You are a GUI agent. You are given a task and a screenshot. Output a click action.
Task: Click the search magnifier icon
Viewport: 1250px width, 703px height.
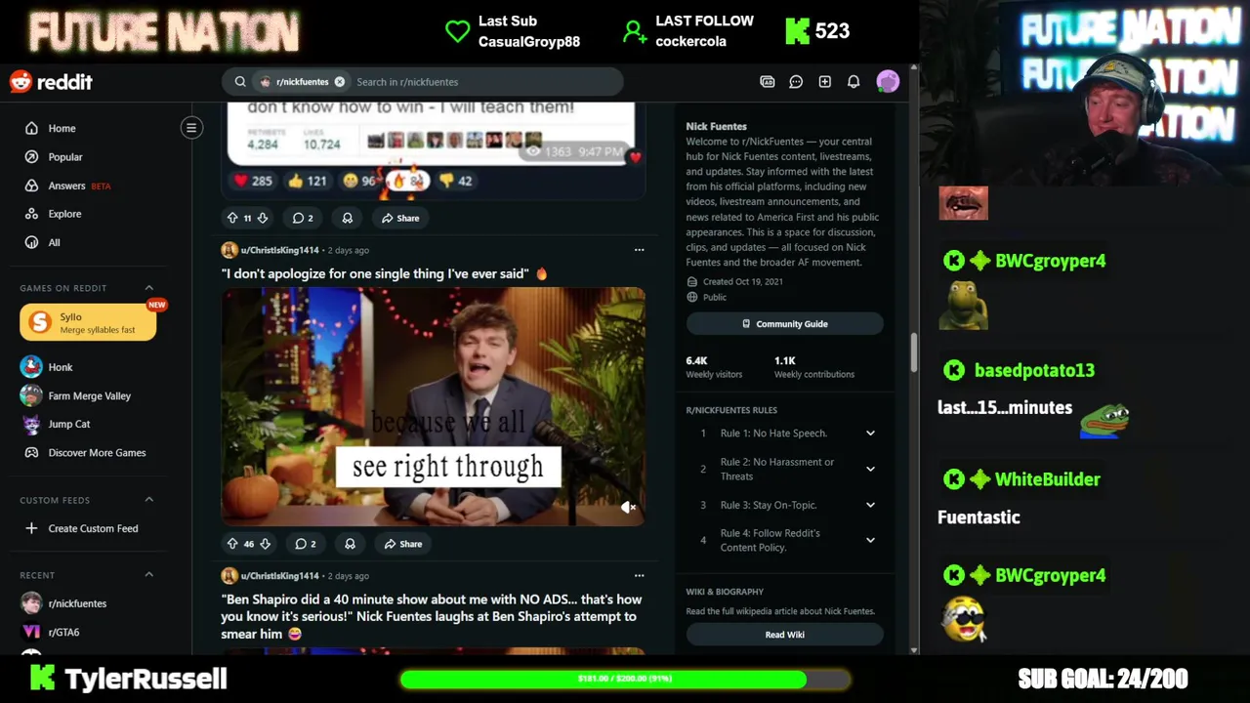click(x=240, y=82)
